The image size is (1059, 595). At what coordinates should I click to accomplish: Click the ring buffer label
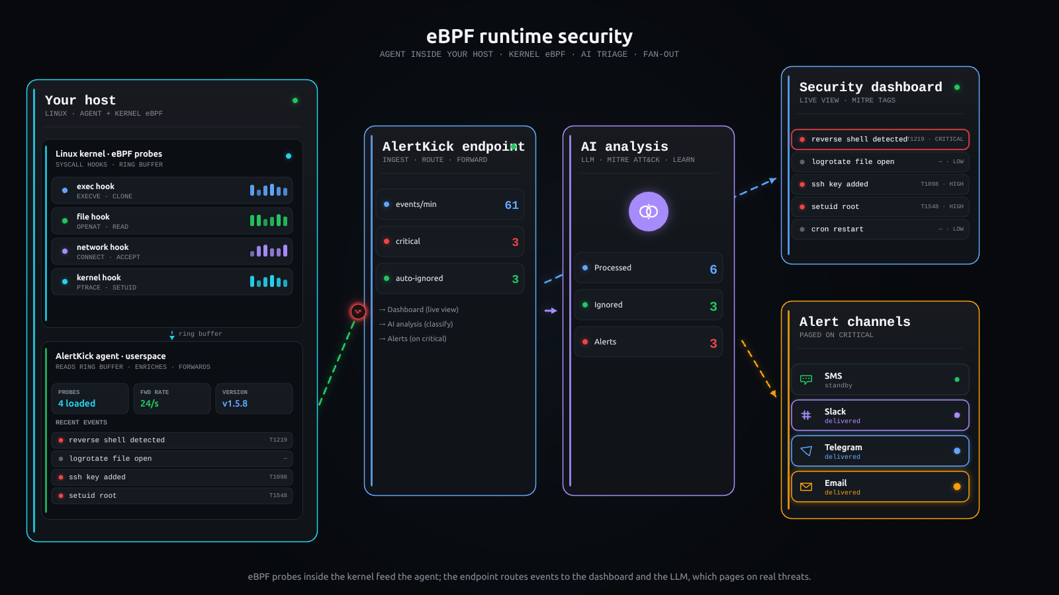[200, 334]
